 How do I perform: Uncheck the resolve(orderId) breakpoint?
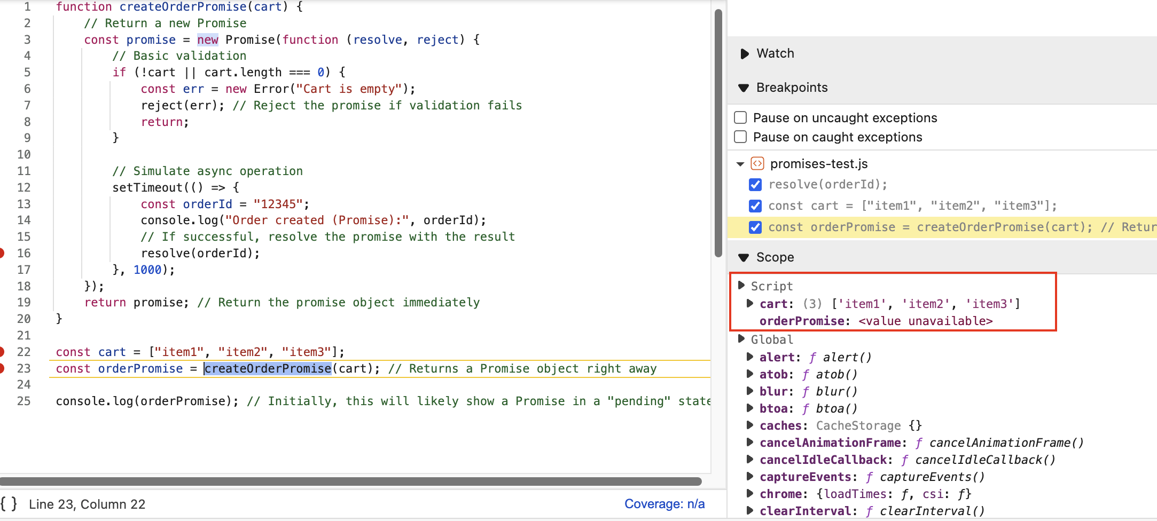point(755,185)
